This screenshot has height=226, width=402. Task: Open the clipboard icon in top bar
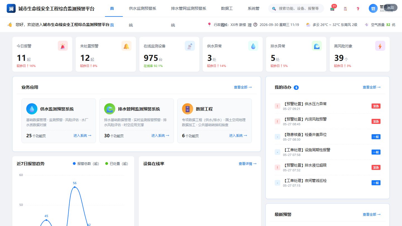click(345, 9)
